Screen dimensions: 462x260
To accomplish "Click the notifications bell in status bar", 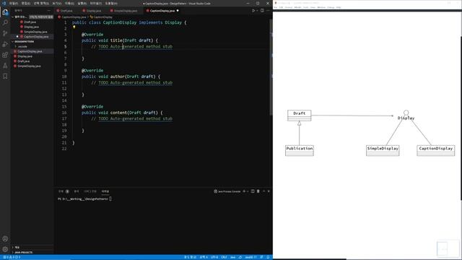I will coord(268,257).
